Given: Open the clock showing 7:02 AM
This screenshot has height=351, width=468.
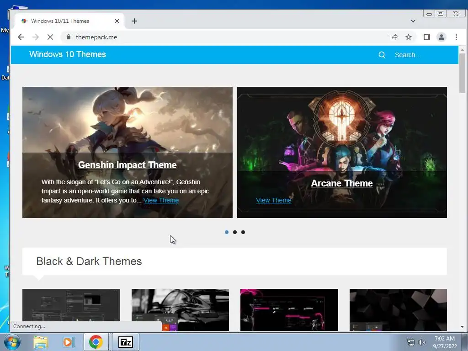Looking at the screenshot, I should click(x=445, y=342).
